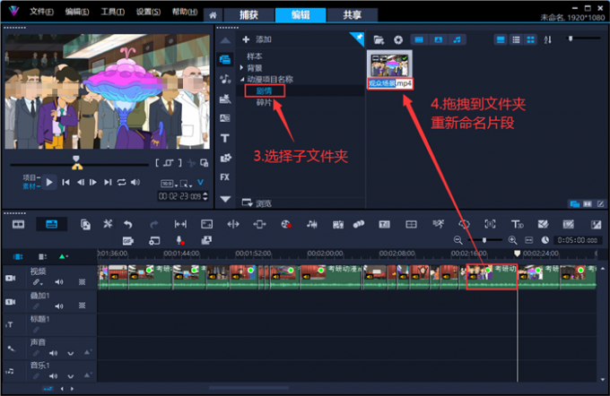Select the 观众场景.mp4 thumbnail
Screen dimensions: 610x396
click(x=389, y=65)
